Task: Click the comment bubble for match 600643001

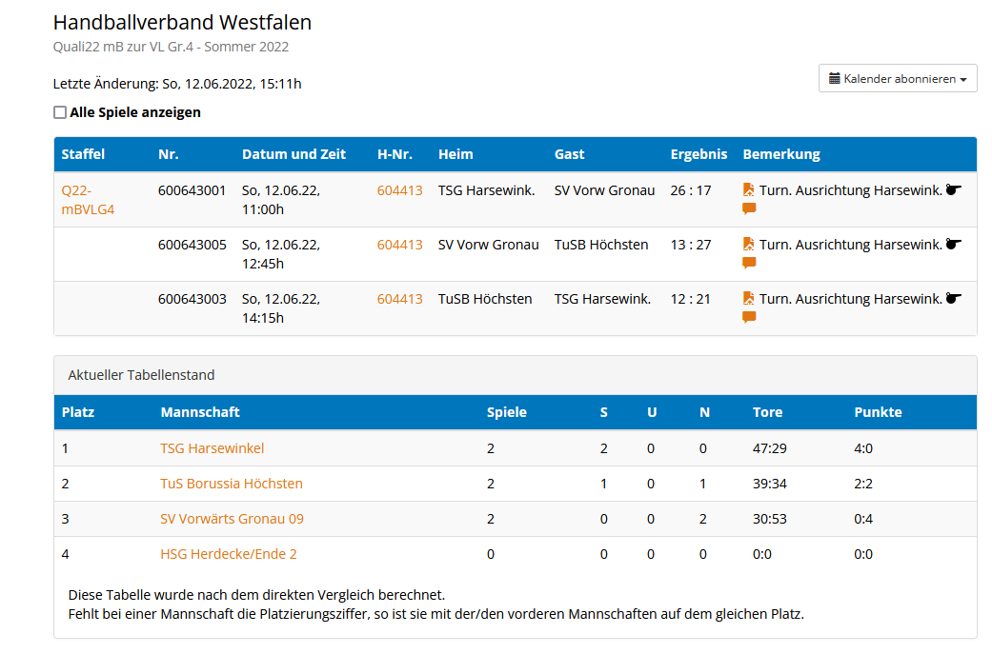Action: click(x=749, y=208)
